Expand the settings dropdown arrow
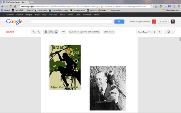181x113 pixels. 173,32
